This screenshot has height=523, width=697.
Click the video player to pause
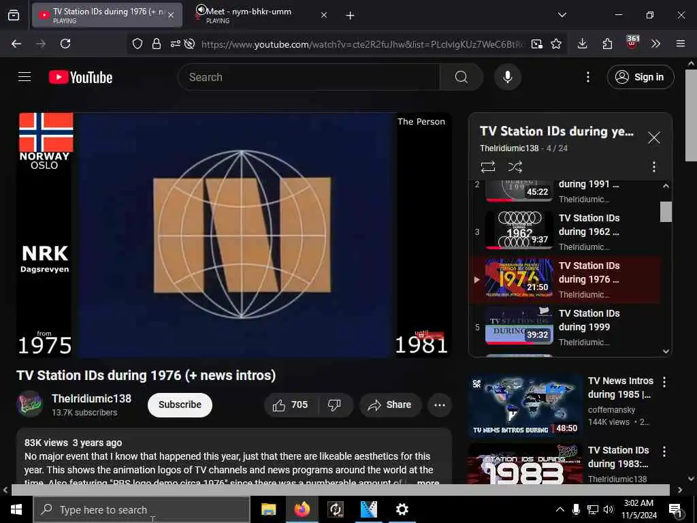(x=234, y=235)
